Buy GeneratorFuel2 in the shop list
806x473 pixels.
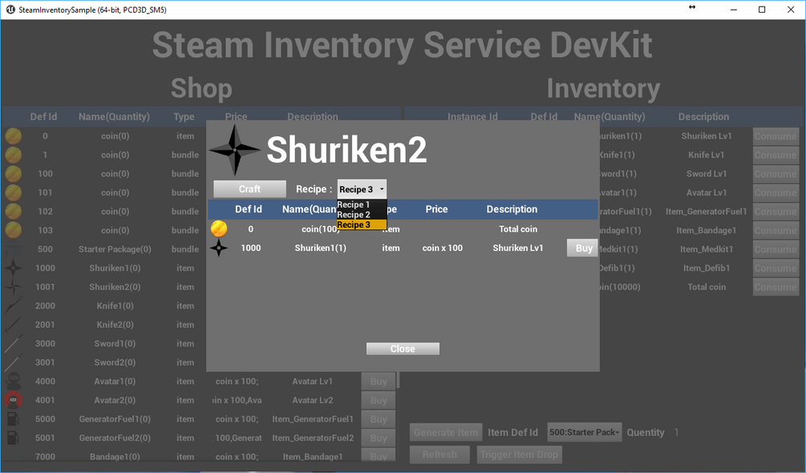click(x=379, y=438)
